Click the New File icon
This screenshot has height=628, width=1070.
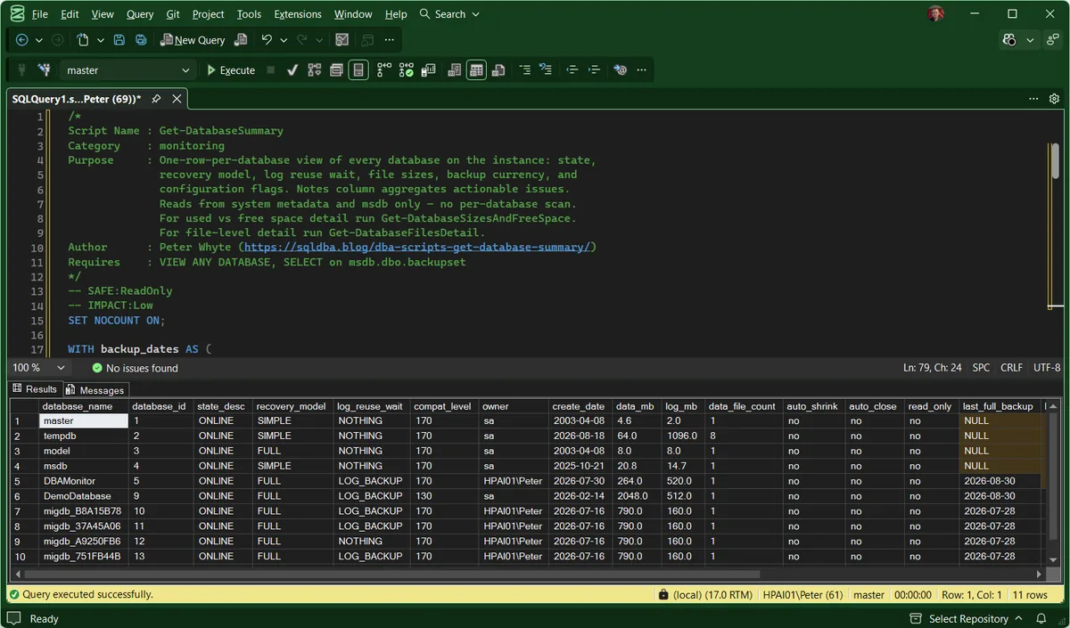83,40
